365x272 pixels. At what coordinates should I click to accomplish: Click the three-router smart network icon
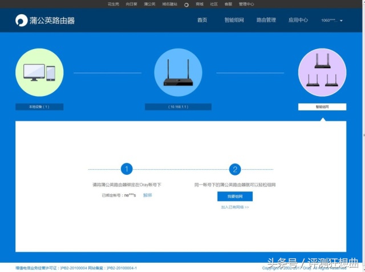[x=322, y=73]
